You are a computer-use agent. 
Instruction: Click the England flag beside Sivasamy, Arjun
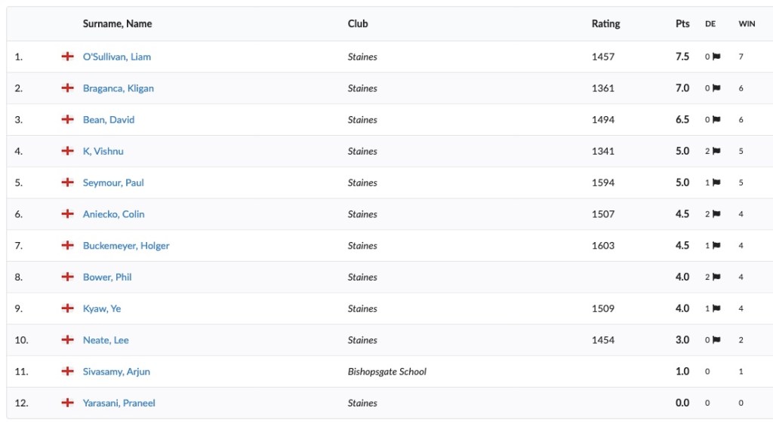tap(67, 371)
